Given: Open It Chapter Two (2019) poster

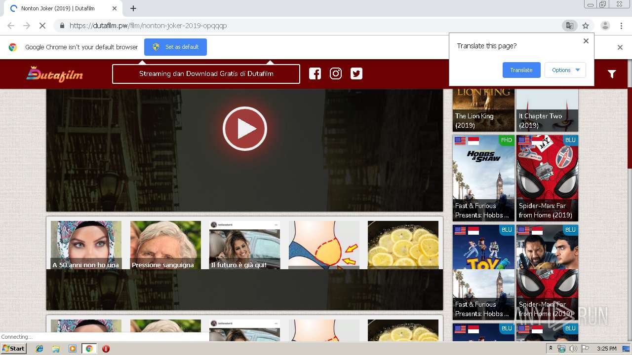Looking at the screenshot, I should coord(547,109).
